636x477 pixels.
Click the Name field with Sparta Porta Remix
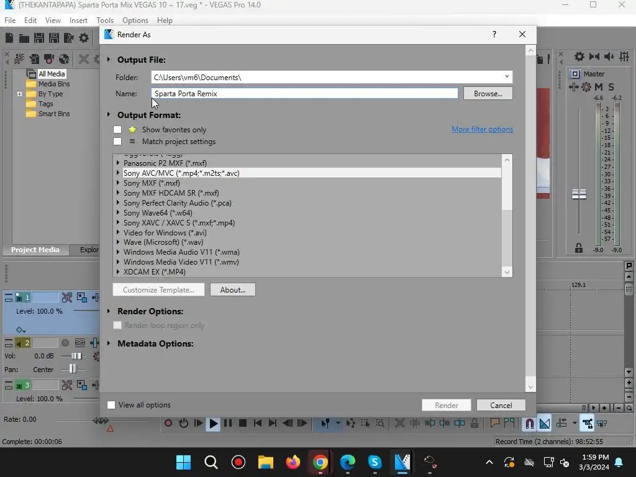click(x=304, y=93)
